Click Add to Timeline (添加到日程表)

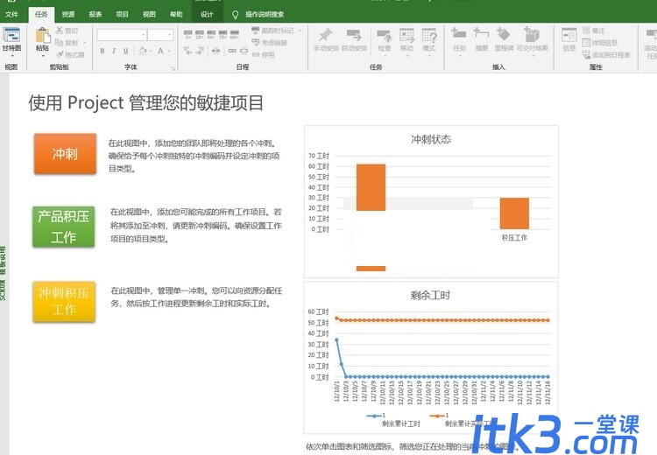(606, 54)
